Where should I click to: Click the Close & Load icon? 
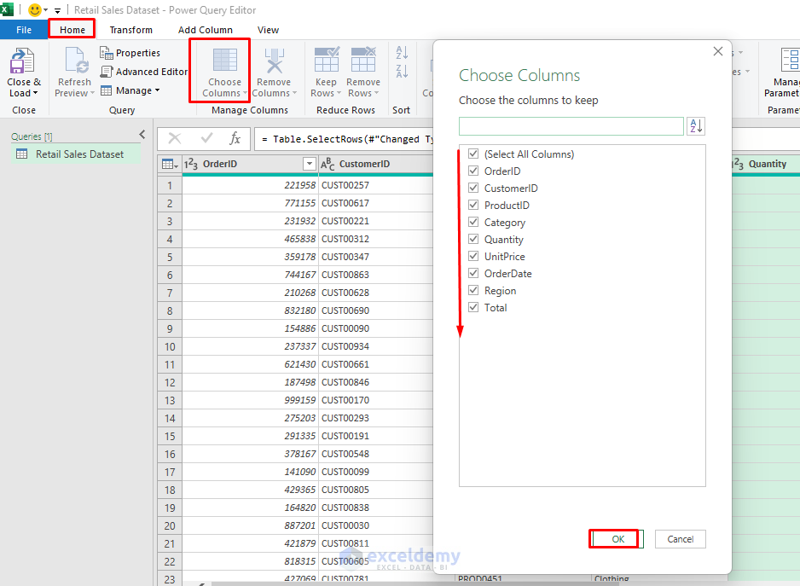[x=22, y=61]
